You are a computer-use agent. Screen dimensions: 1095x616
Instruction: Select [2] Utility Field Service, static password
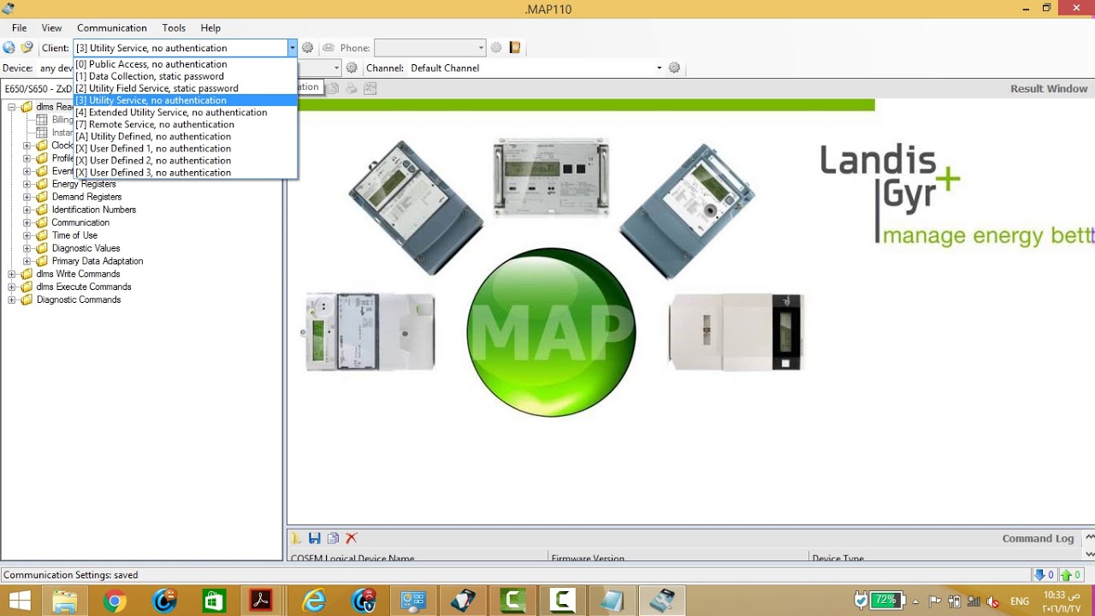tap(185, 88)
